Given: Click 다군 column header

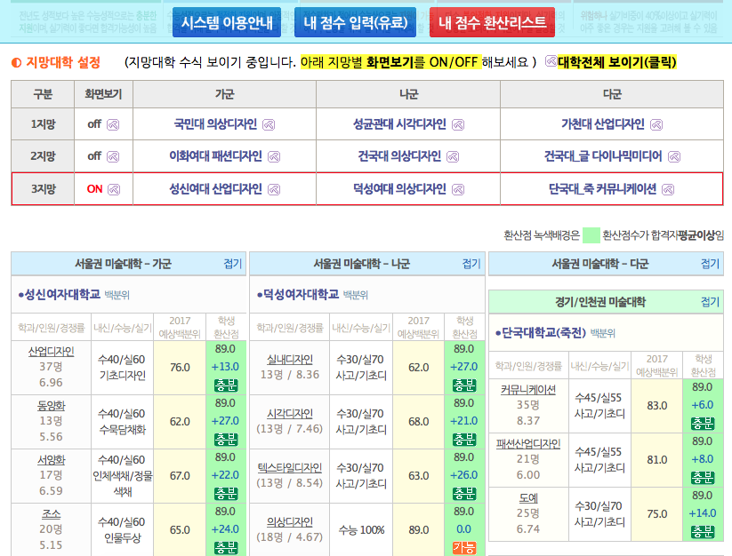Looking at the screenshot, I should pyautogui.click(x=612, y=94).
